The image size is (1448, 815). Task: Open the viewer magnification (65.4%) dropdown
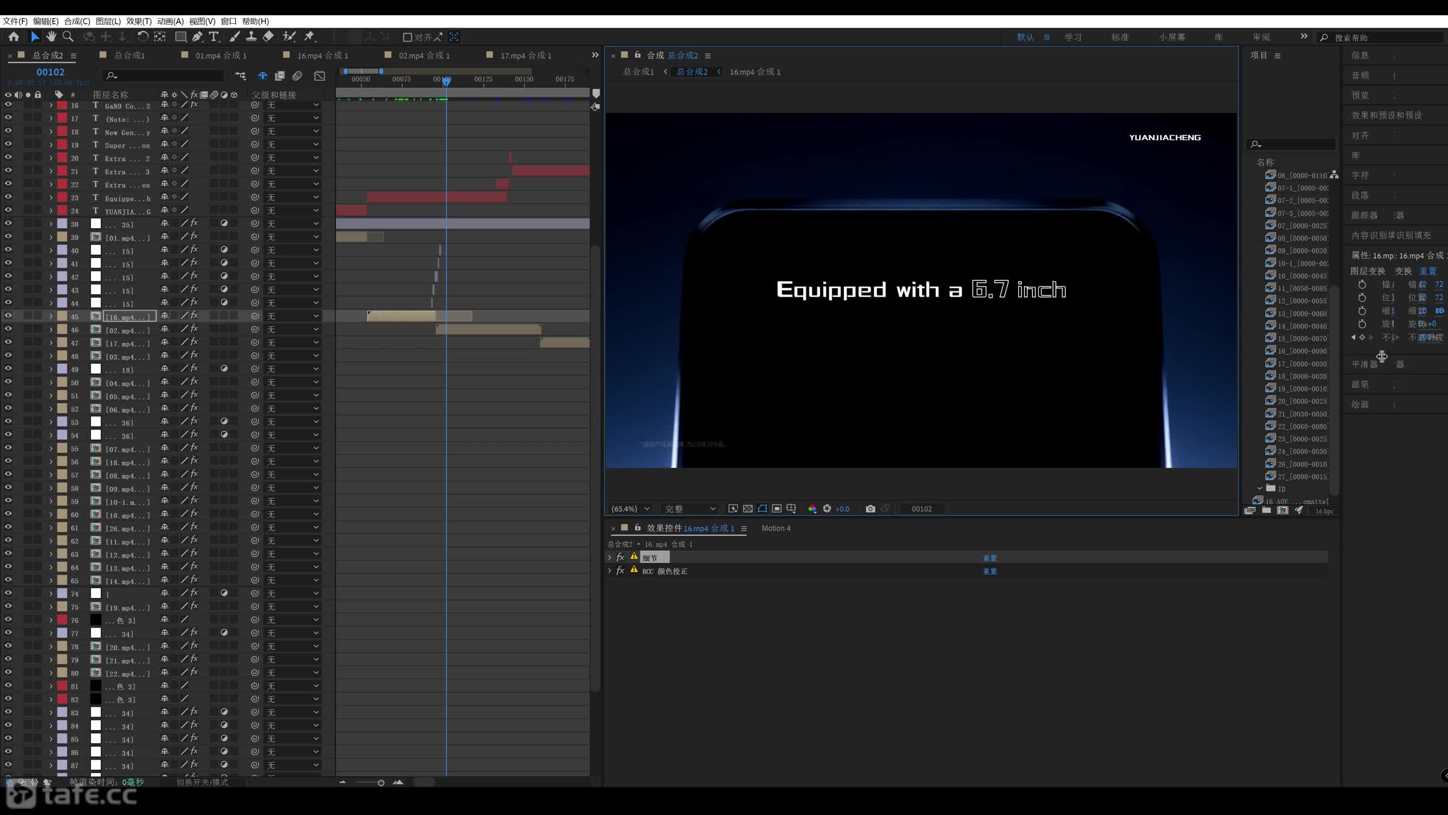[x=630, y=509]
